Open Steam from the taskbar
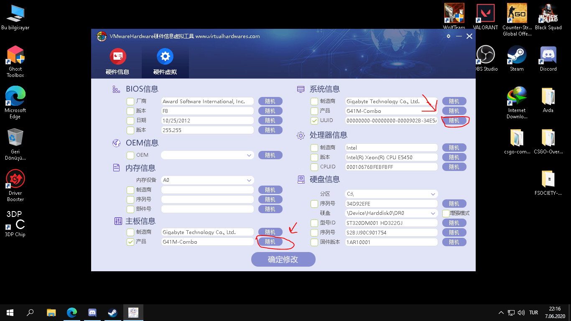 coord(112,313)
